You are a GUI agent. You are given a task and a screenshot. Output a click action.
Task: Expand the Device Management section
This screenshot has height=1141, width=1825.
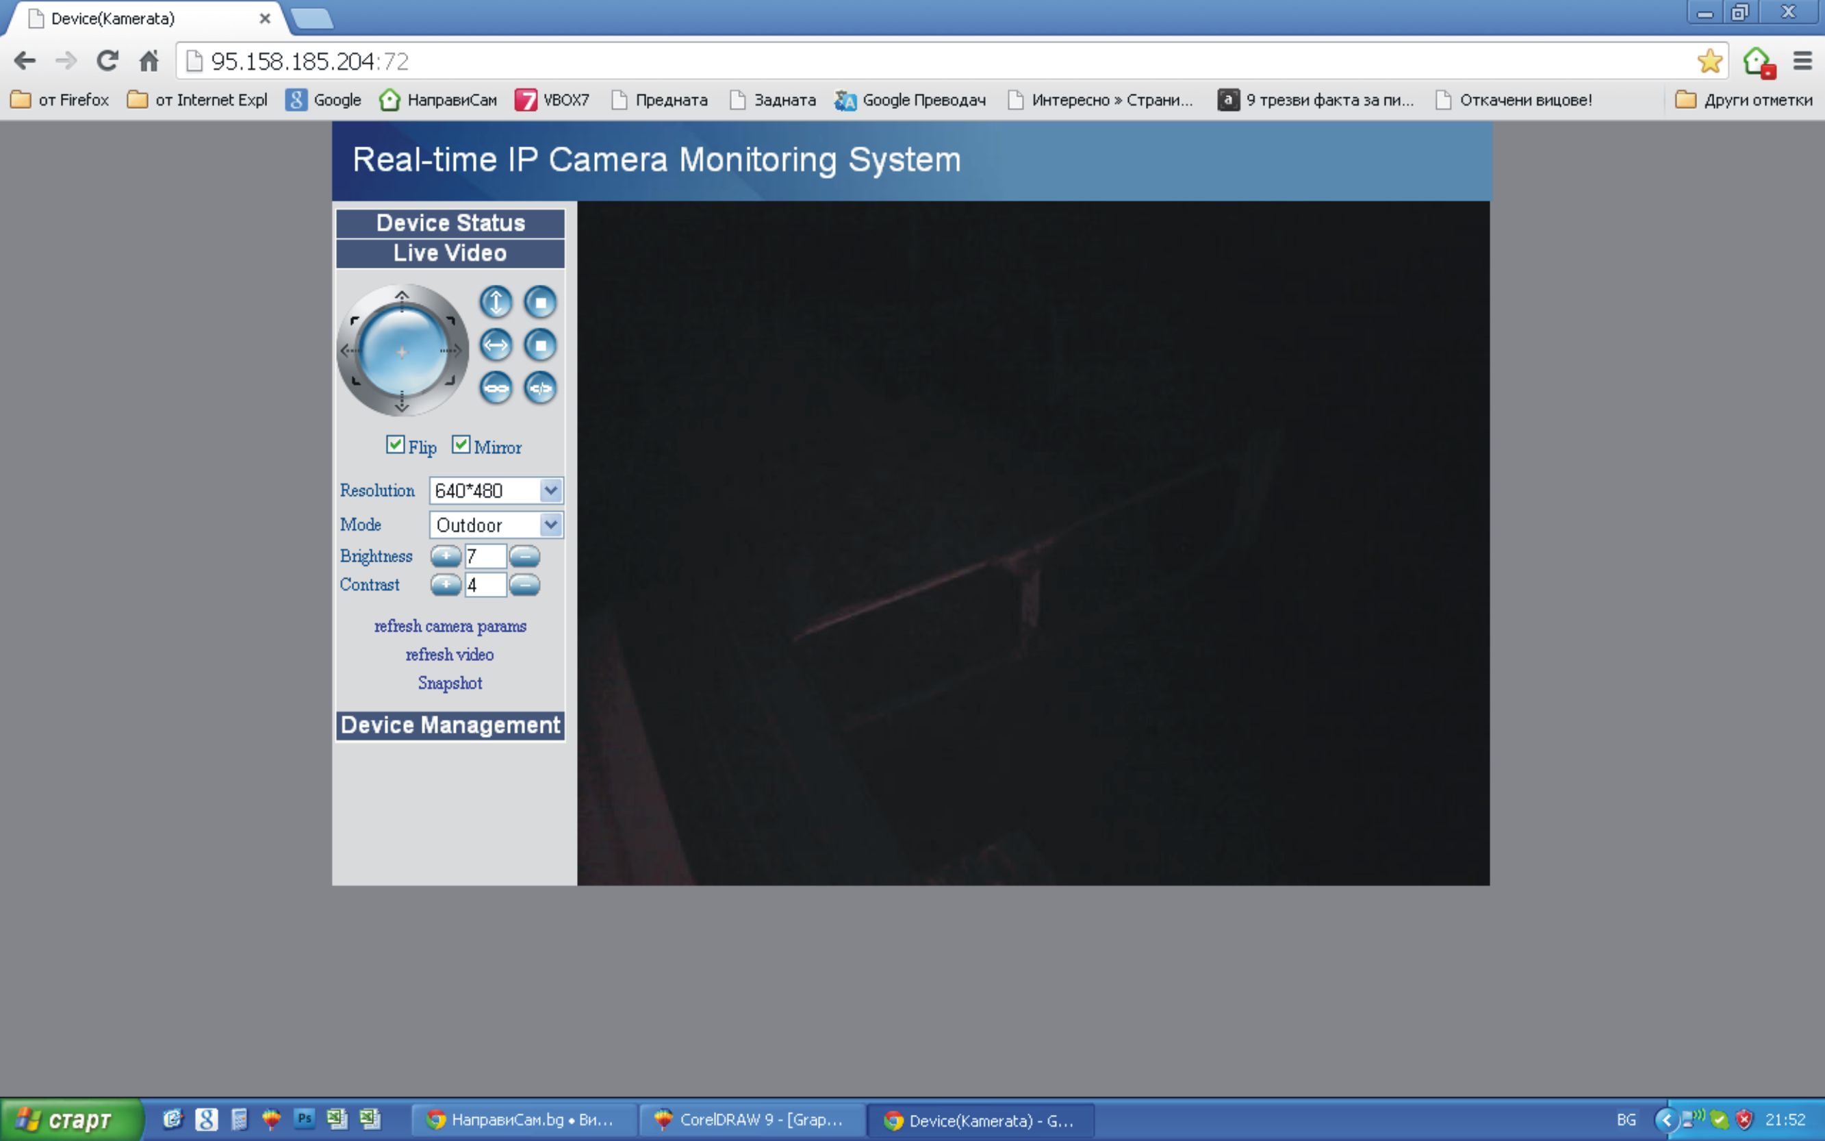(x=450, y=725)
